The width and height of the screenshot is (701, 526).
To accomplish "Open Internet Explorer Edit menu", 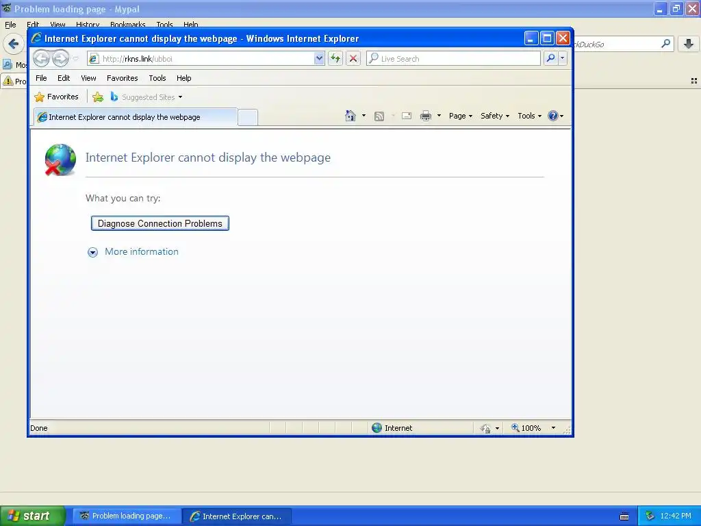I will coord(64,78).
